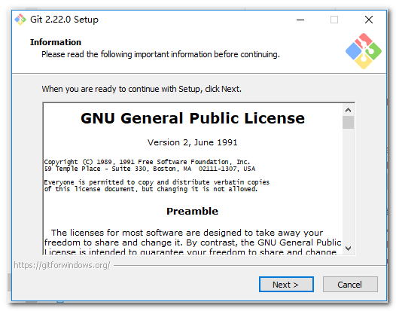This screenshot has height=311, width=396.
Task: Click 'Please read the following important information' text
Action: point(160,54)
